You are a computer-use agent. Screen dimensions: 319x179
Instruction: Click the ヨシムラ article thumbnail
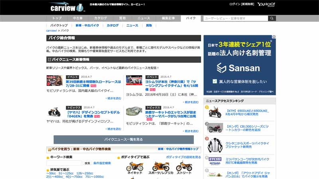coord(134,80)
